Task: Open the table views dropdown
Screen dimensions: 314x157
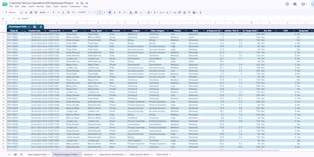Action: (x=195, y=12)
